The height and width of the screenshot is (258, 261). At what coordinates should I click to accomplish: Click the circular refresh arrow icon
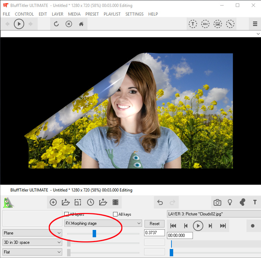coord(56,24)
